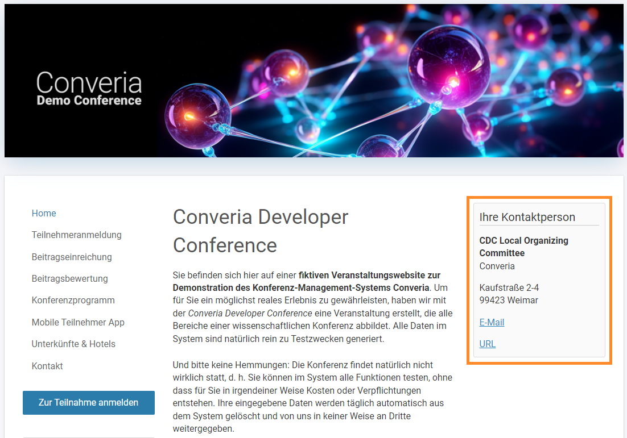Click the paragraph starting 'Und bitte keine Hemmungen'

(312, 397)
